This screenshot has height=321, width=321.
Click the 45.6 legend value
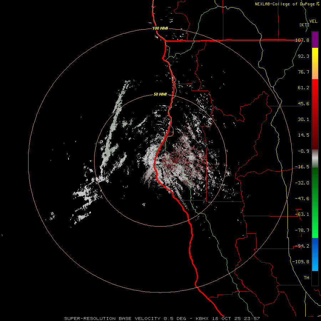[x=304, y=103]
